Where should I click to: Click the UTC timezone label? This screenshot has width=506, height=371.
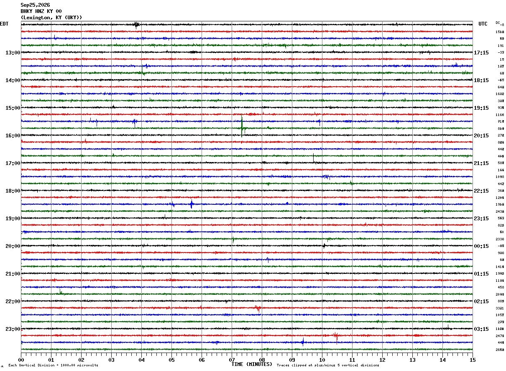483,24
